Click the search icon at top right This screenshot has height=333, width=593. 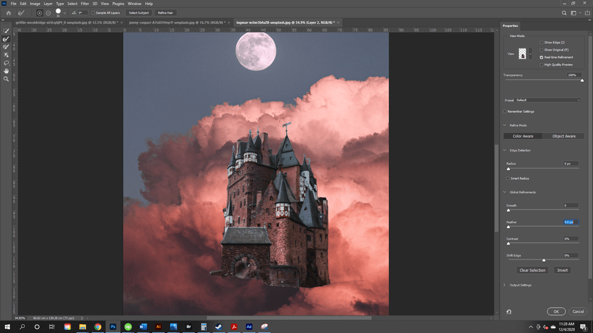click(564, 13)
